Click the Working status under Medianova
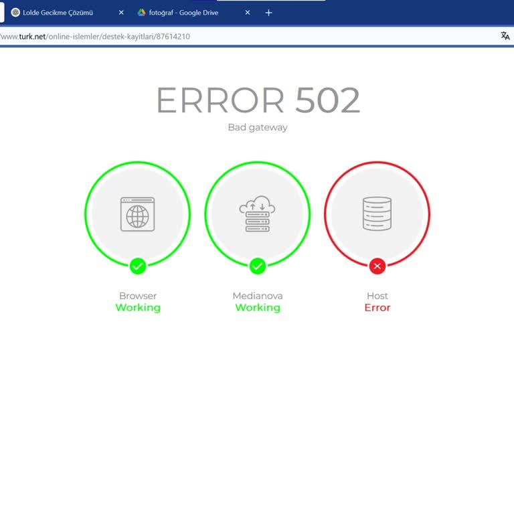Screen dimensions: 514x514 (x=258, y=308)
